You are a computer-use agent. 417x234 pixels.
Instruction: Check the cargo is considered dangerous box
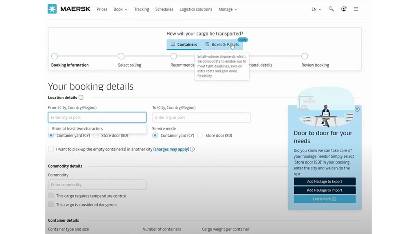point(51,205)
